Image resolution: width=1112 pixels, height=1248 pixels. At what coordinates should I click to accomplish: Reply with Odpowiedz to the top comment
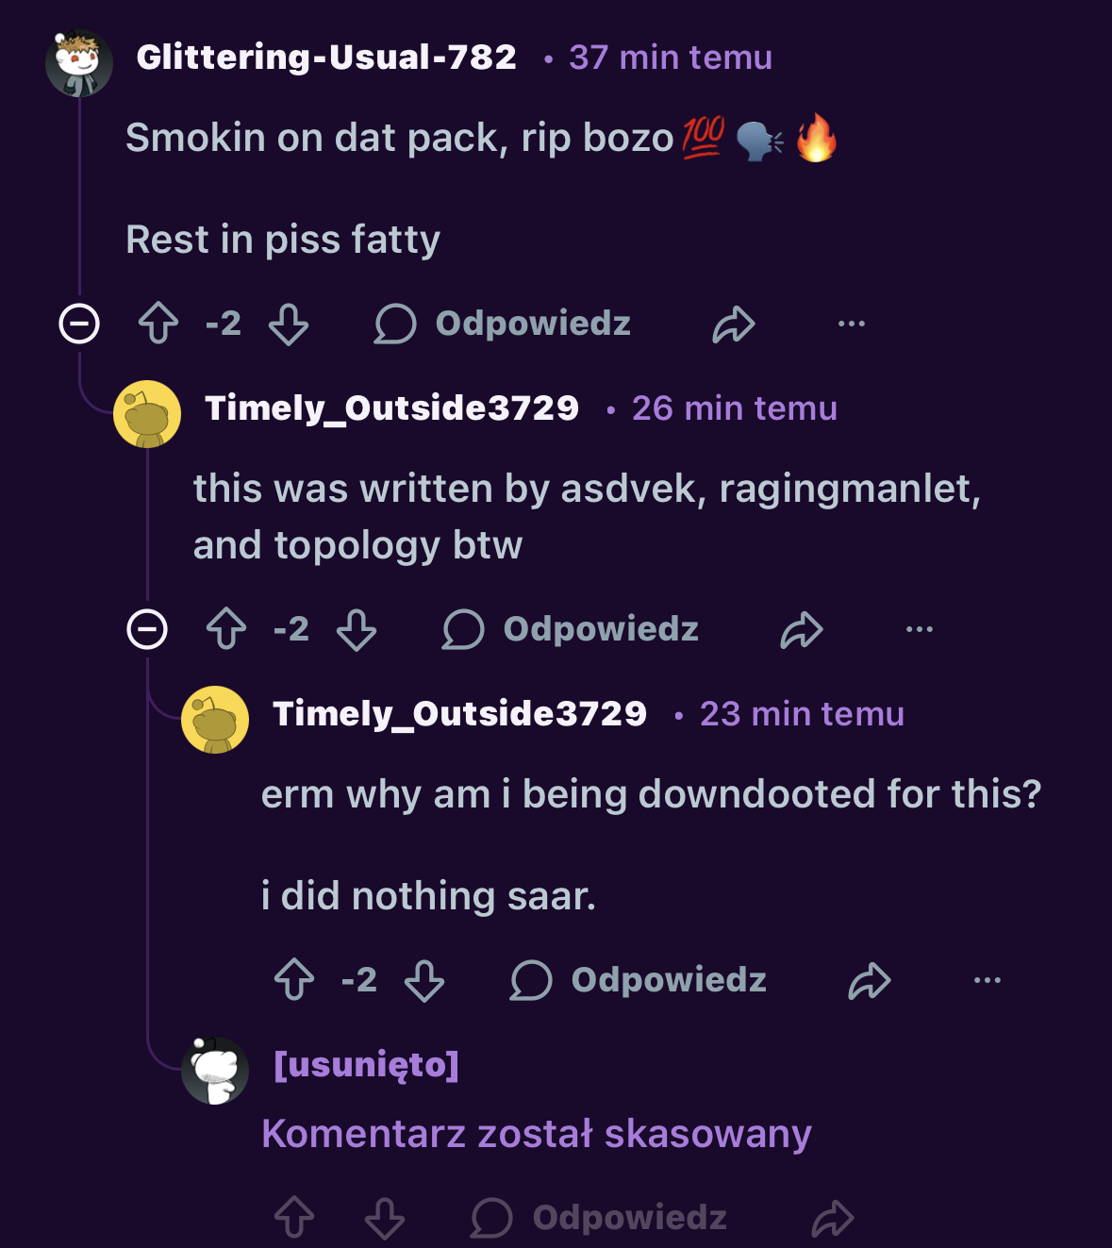pos(531,324)
